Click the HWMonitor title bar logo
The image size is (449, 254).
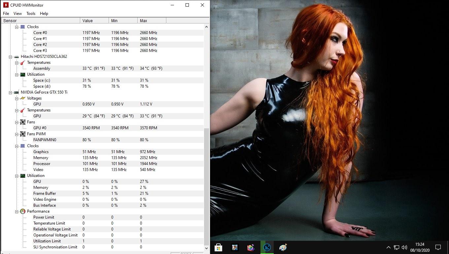pos(6,5)
